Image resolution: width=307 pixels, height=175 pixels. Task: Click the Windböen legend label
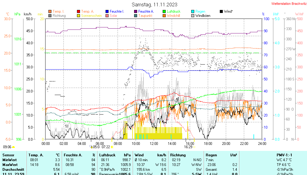coord(203,16)
